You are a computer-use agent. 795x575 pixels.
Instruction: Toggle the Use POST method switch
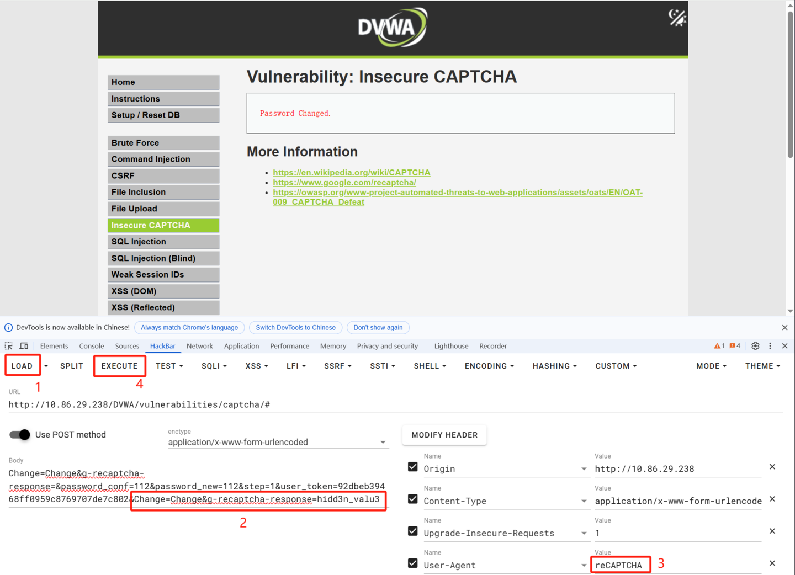pos(20,435)
